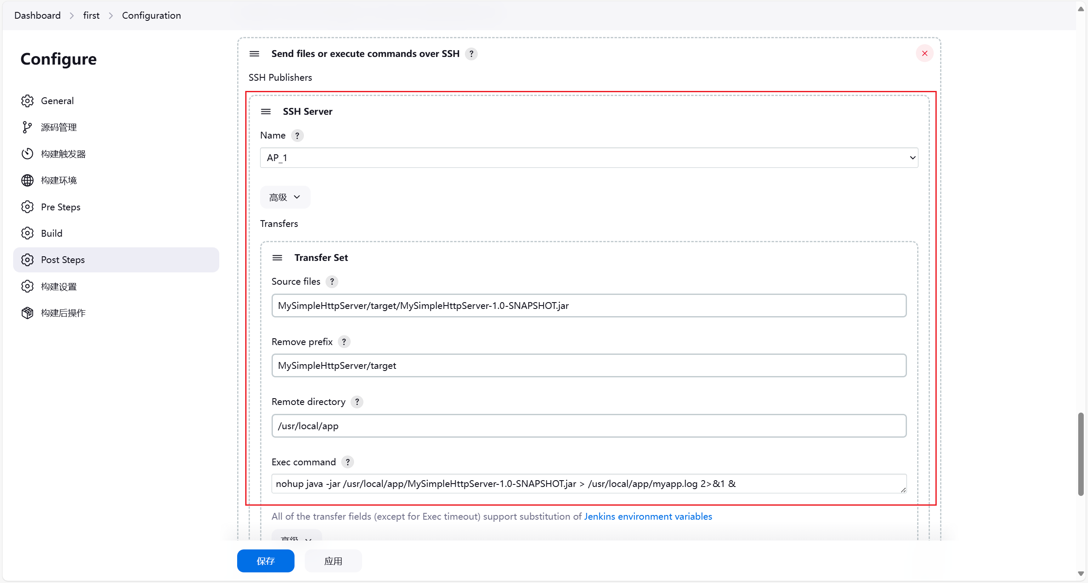This screenshot has width=1088, height=583.
Task: Open help for Source files field
Action: click(332, 281)
